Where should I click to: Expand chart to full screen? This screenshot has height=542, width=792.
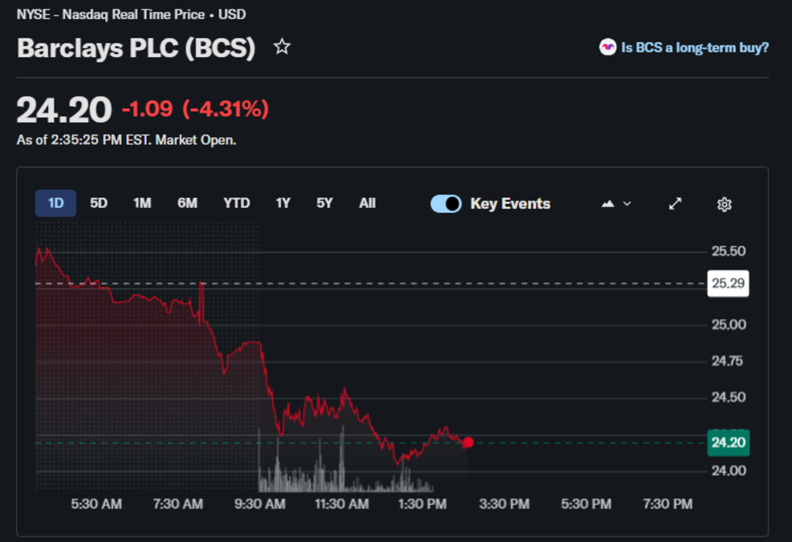point(675,204)
